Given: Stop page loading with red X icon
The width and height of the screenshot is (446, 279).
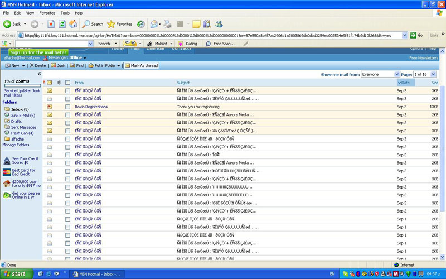Looking at the screenshot, I should click(x=51, y=24).
